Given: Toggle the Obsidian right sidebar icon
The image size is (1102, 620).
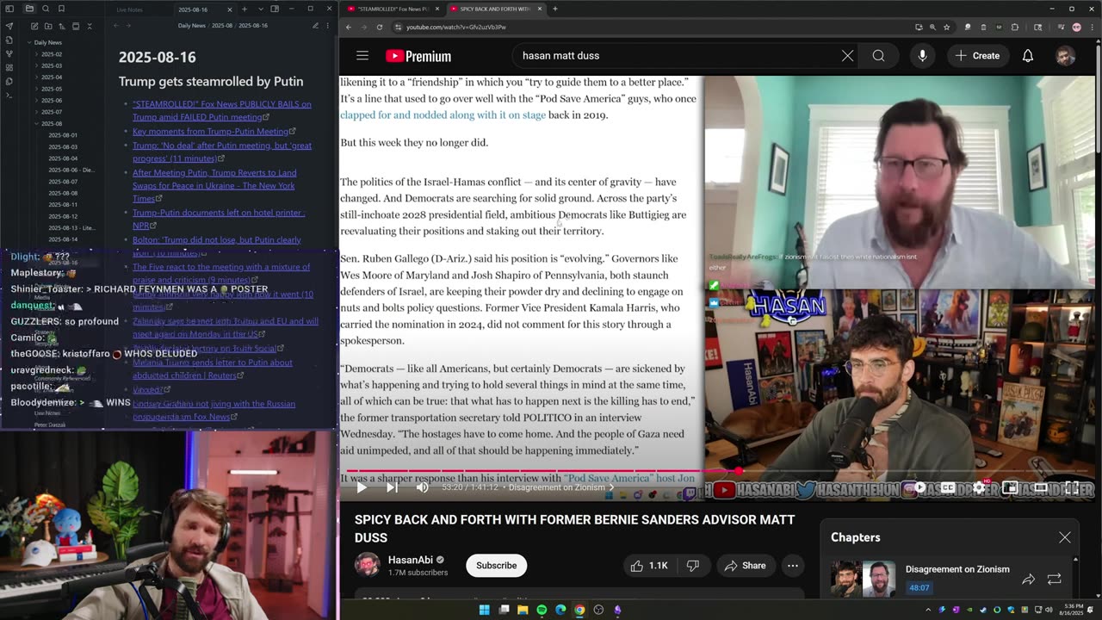Looking at the screenshot, I should click(x=275, y=9).
